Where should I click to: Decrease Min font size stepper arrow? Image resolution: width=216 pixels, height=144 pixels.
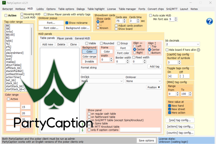(x=176, y=20)
